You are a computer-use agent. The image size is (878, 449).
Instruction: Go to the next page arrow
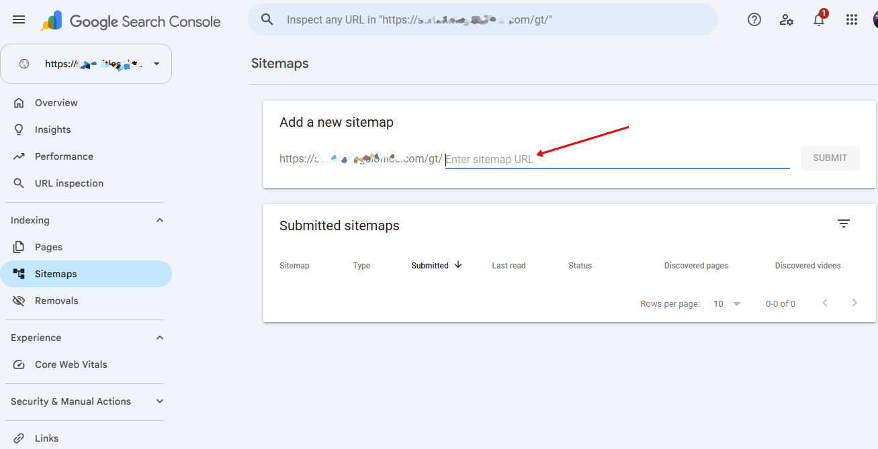coord(854,303)
